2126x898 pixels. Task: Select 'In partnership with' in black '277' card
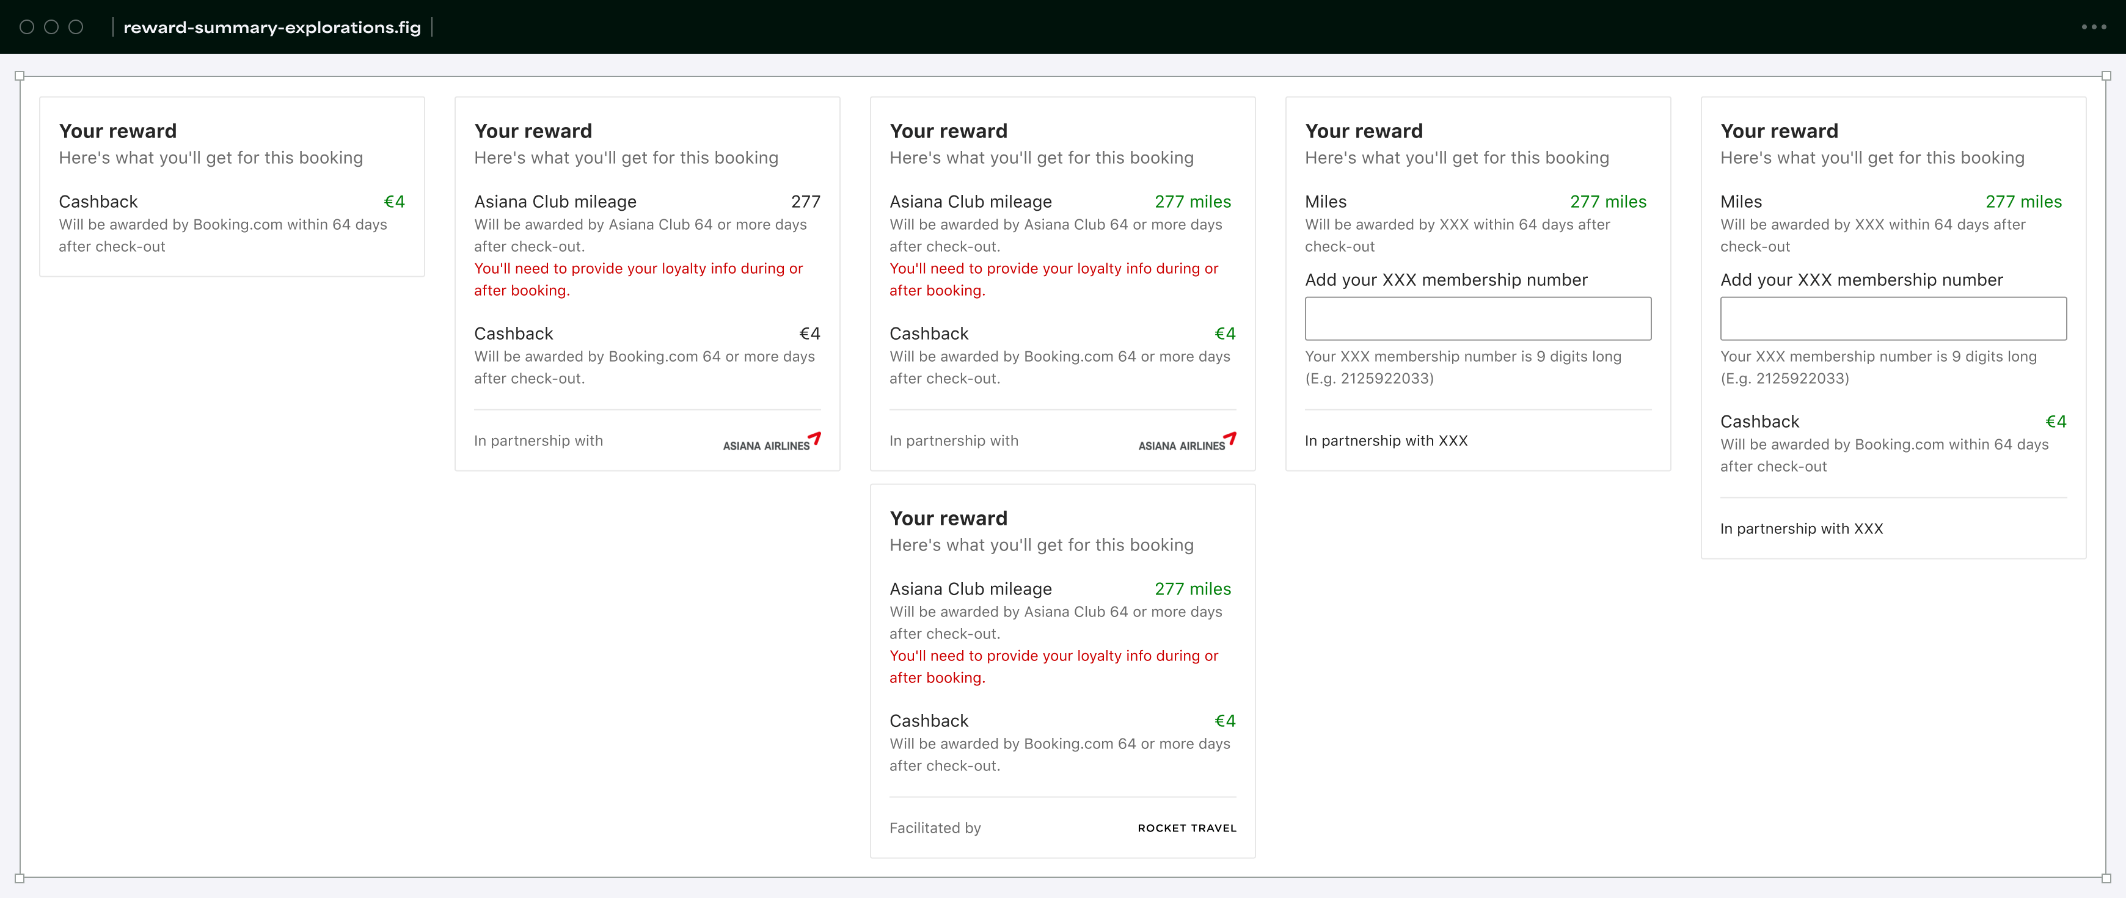538,440
